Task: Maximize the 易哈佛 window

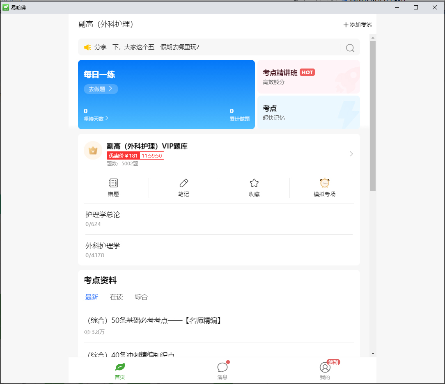Action: (x=416, y=7)
